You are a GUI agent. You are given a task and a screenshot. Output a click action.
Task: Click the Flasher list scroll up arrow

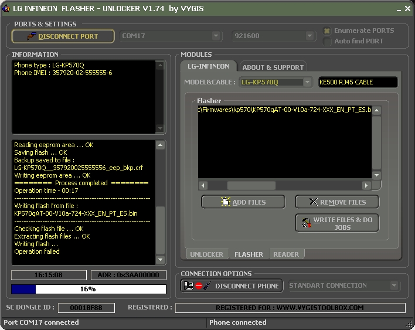(x=376, y=110)
